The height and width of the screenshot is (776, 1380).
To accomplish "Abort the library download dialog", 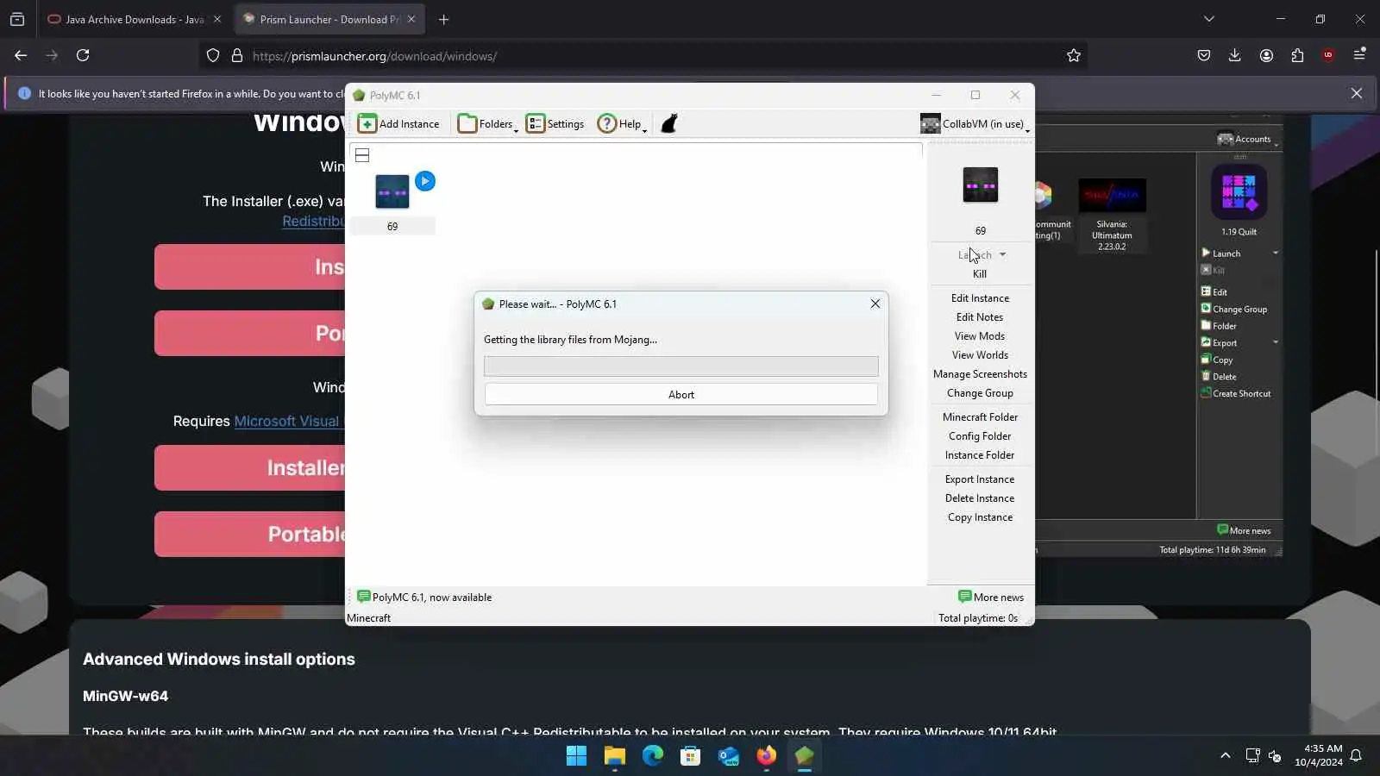I will click(681, 395).
